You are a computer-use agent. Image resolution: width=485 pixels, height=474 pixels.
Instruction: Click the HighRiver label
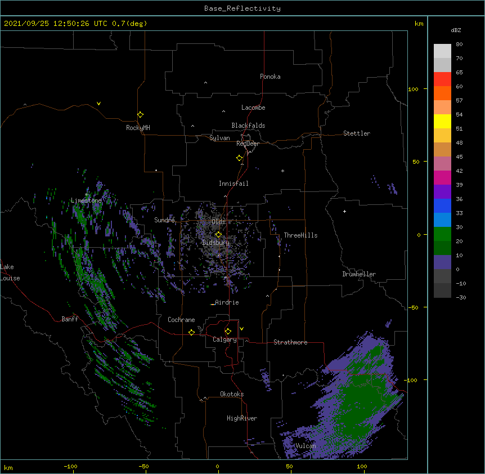242,418
